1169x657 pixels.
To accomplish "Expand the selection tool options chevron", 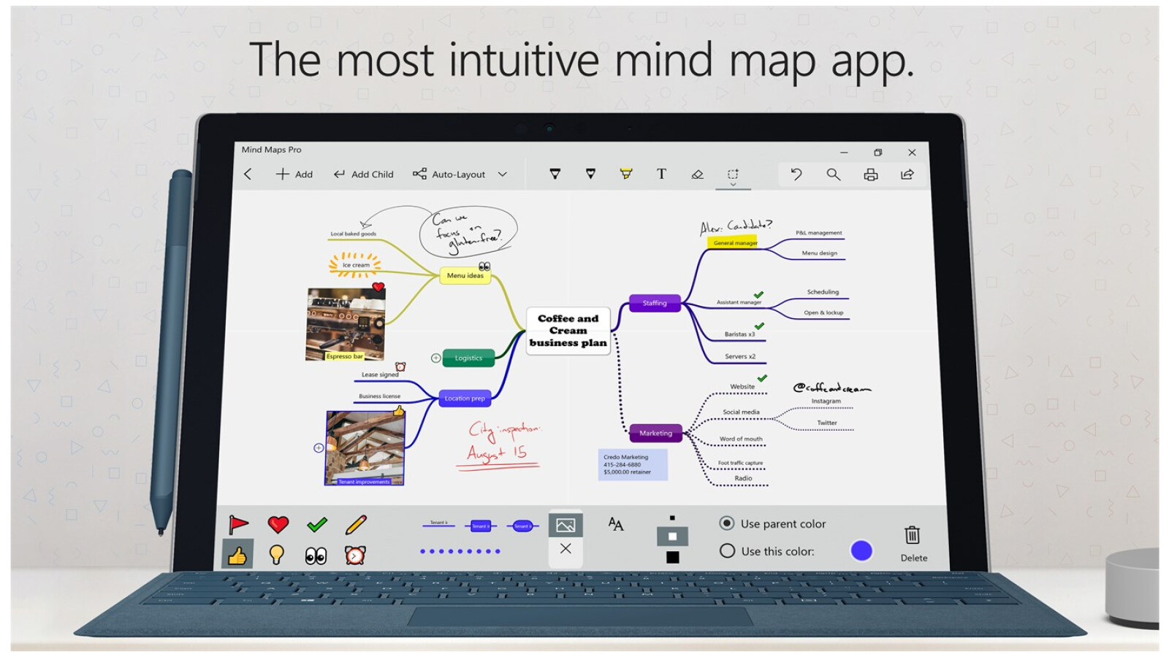I will [x=733, y=188].
